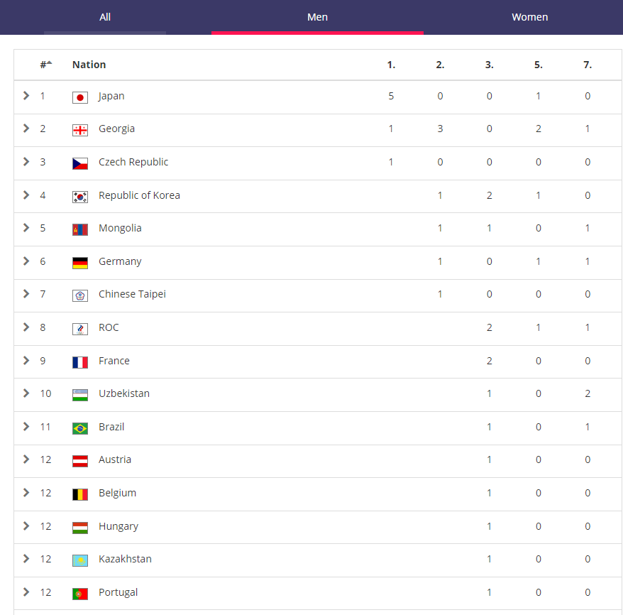Expand the Uzbekistan row chevron
Image resolution: width=623 pixels, height=615 pixels.
click(26, 393)
